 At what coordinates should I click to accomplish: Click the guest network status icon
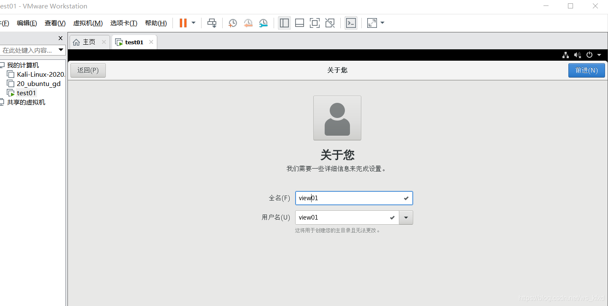566,55
